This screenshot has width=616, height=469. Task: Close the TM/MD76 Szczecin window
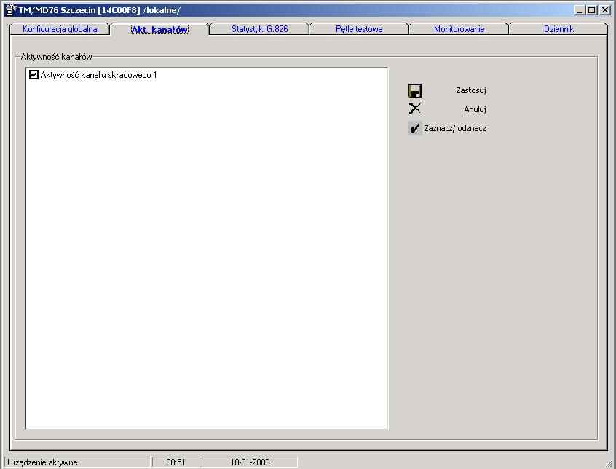pyautogui.click(x=604, y=10)
